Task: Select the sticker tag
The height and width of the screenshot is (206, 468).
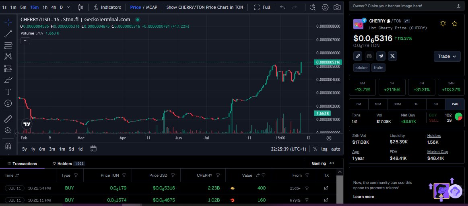Action: (361, 67)
